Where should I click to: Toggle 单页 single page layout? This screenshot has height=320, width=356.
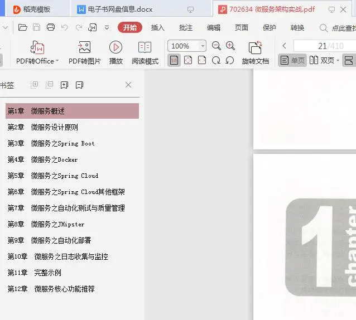(x=292, y=60)
